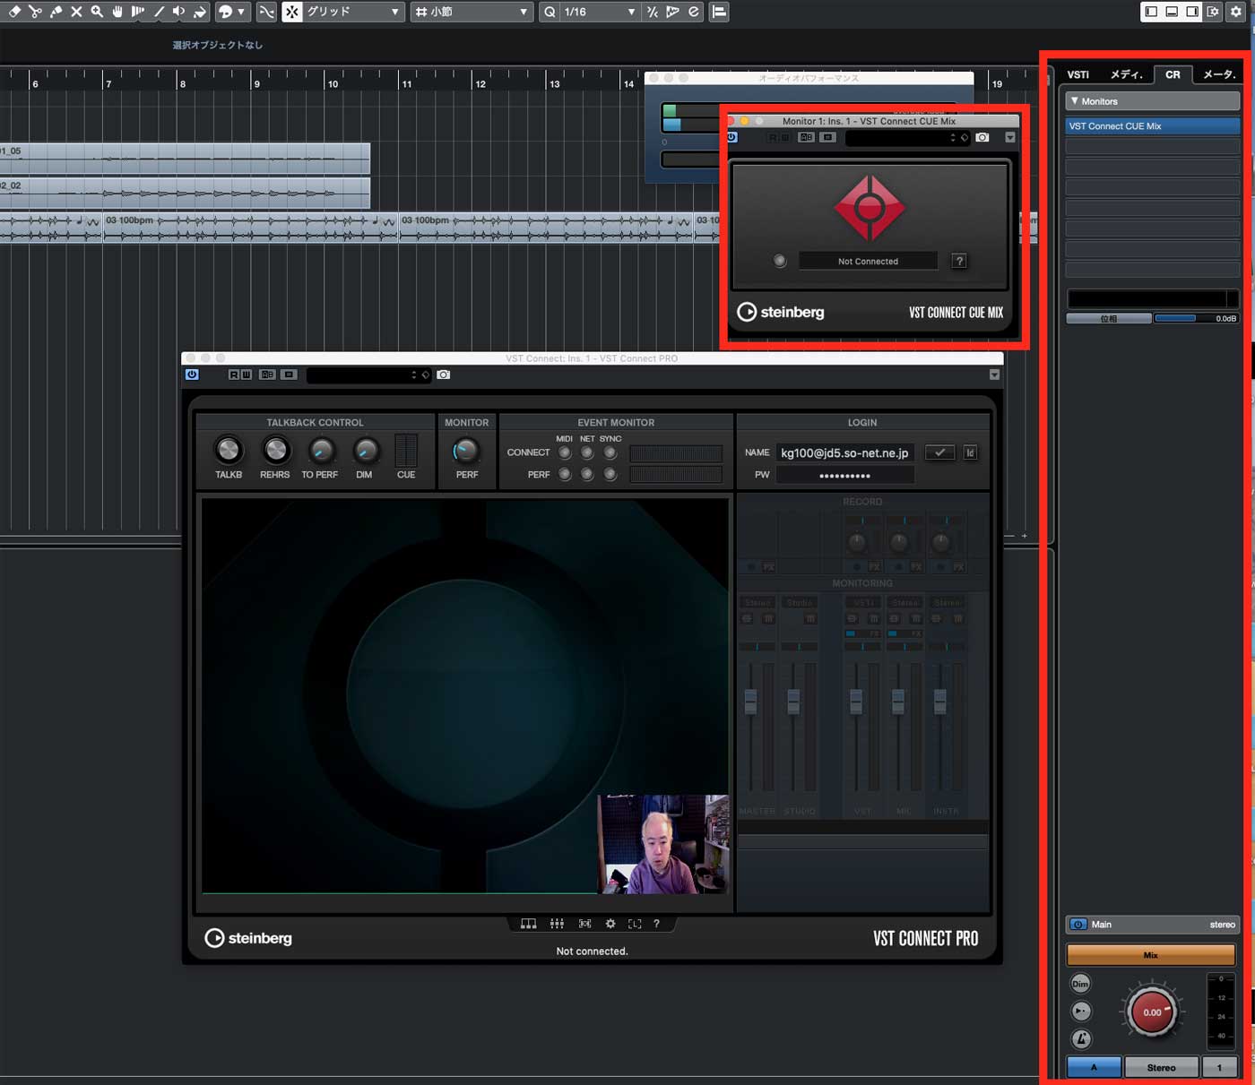
Task: Click the TALKB knob
Action: coord(229,450)
